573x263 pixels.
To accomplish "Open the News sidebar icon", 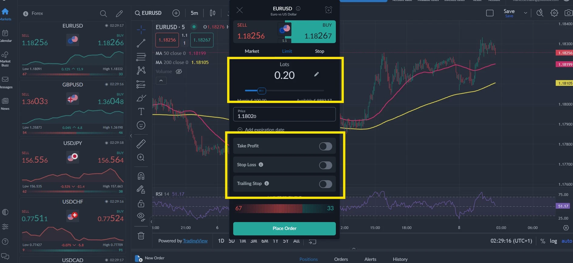I will [5, 101].
